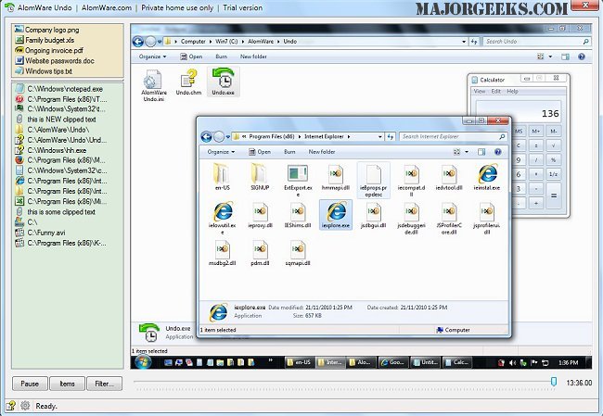The height and width of the screenshot is (416, 603).
Task: Select the iedvtool.dll file icon
Action: [449, 178]
